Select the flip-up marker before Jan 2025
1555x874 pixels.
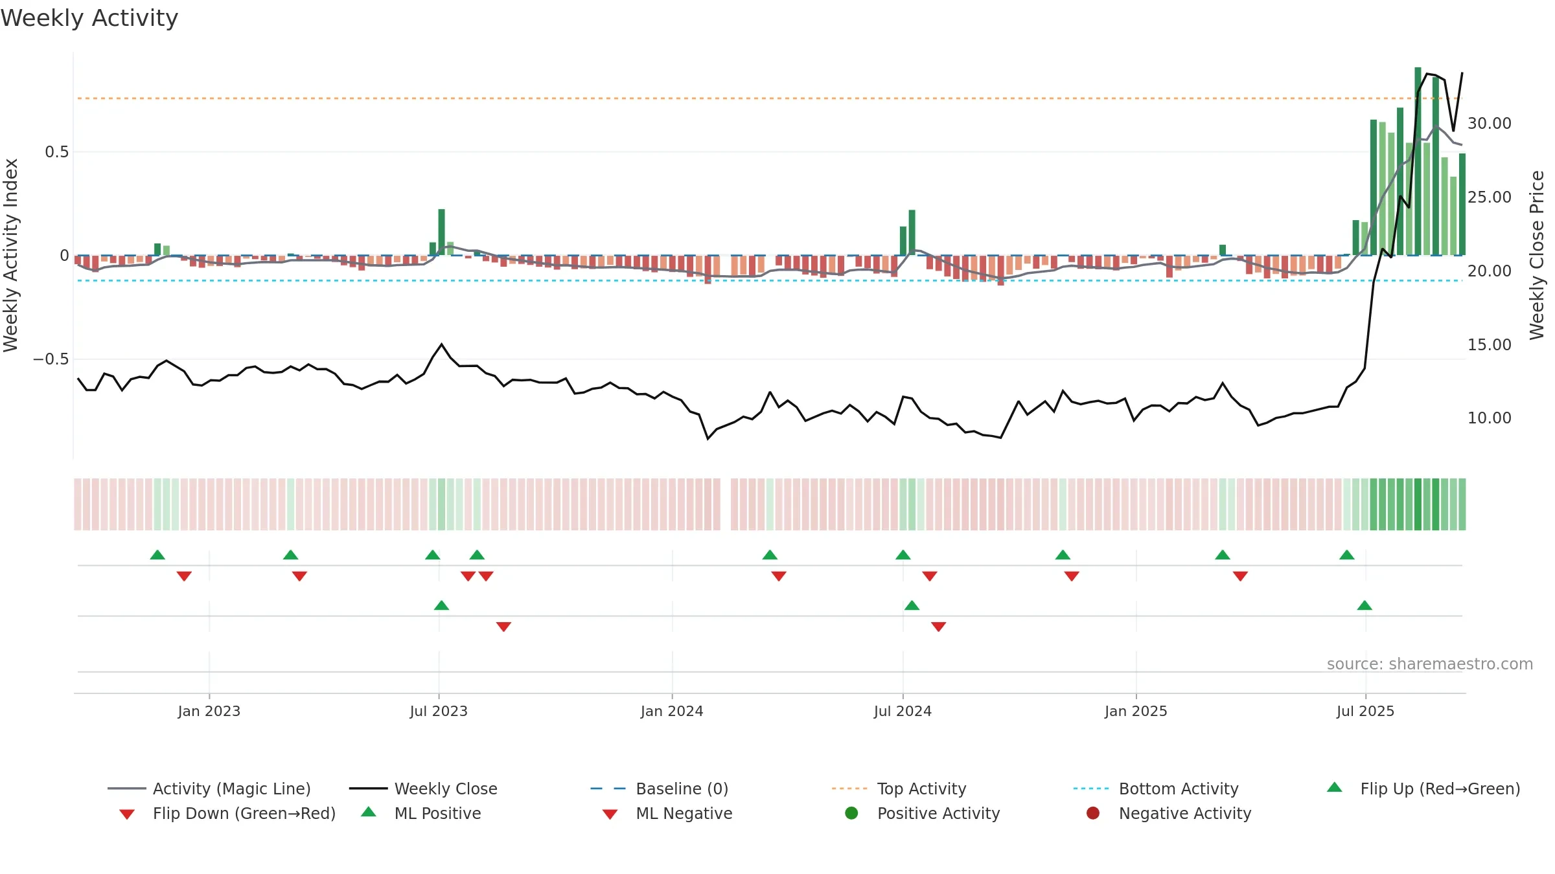1063,555
